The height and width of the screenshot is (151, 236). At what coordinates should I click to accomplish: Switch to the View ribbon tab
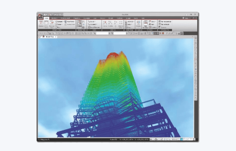tap(46, 18)
